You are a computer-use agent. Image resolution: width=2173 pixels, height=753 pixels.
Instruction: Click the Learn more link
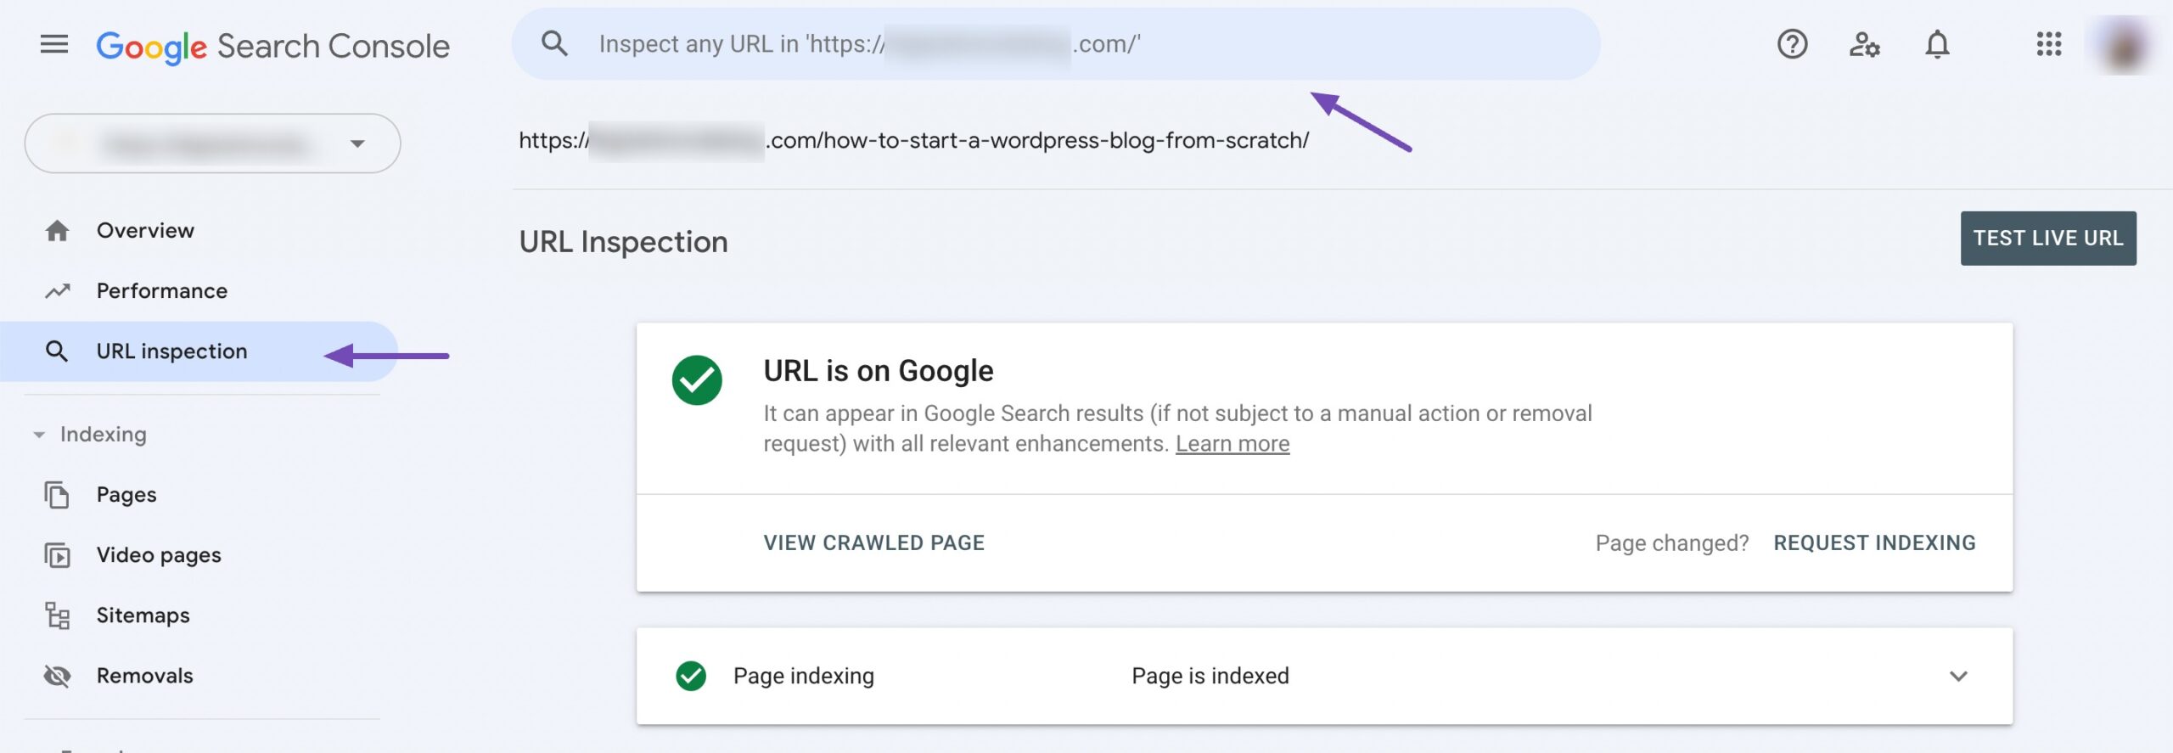(1232, 444)
